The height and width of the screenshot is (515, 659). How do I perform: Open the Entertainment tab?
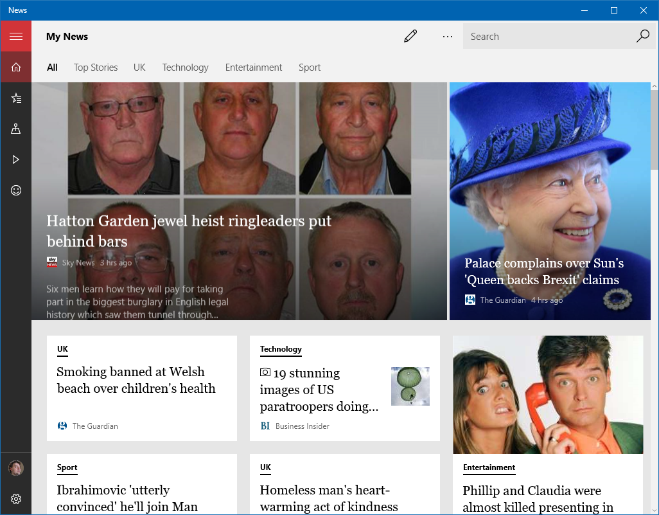[254, 68]
